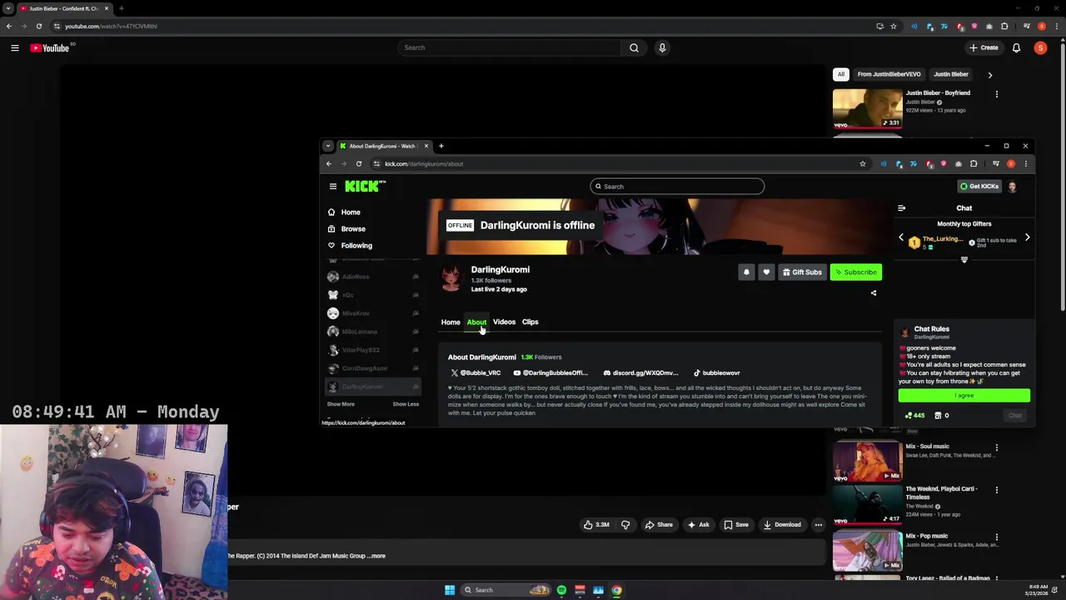The height and width of the screenshot is (600, 1066).
Task: Select the Justin Bieber filter chip
Action: pos(950,74)
